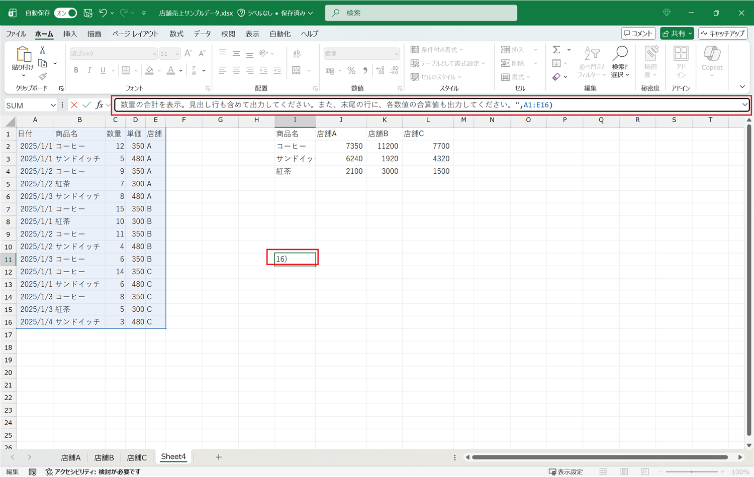This screenshot has height=477, width=754.
Task: Open the Find and Select tool
Action: tap(620, 62)
